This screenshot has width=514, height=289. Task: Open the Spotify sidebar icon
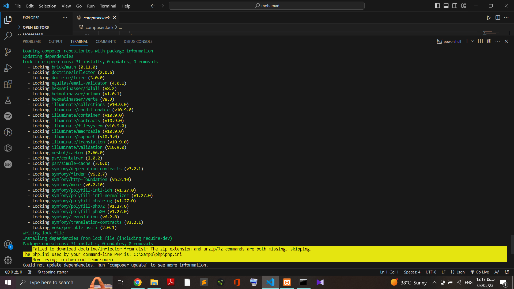[8, 116]
